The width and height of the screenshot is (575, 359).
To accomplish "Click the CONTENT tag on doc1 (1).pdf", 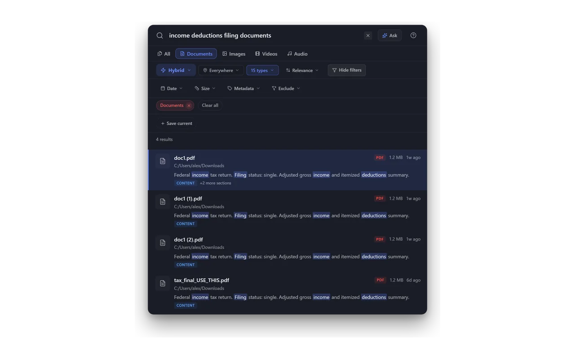I will pos(186,224).
